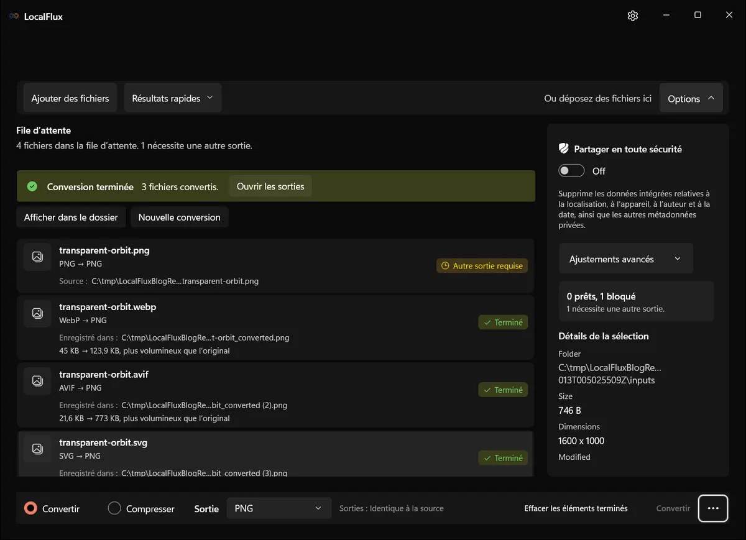Screen dimensions: 746x540
Task: Click the text '0 prêts, 1 bloqué'
Action: (601, 296)
